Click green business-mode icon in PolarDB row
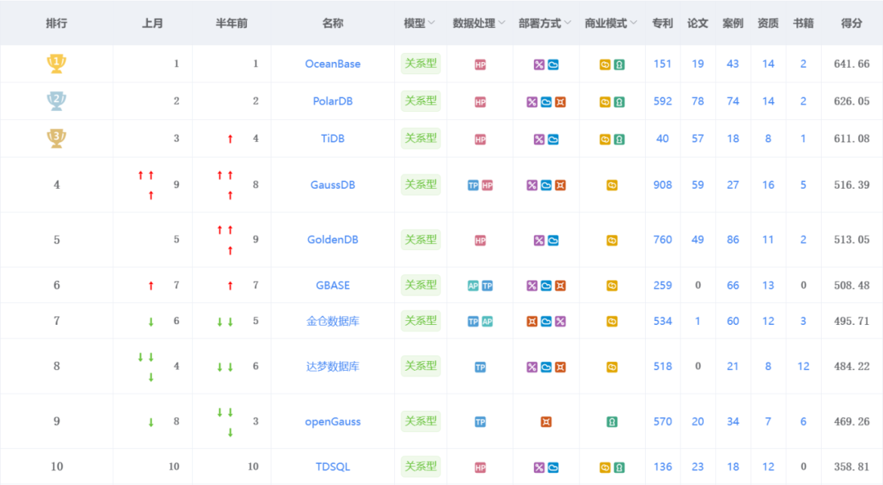The height and width of the screenshot is (485, 883). [x=619, y=102]
